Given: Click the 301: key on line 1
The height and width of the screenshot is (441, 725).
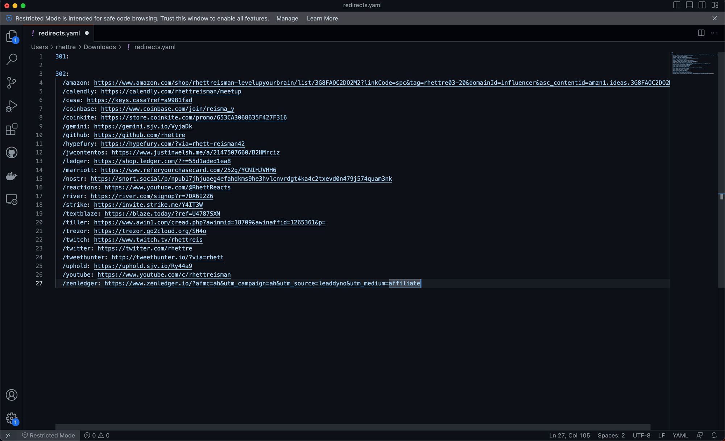Looking at the screenshot, I should click(x=62, y=56).
